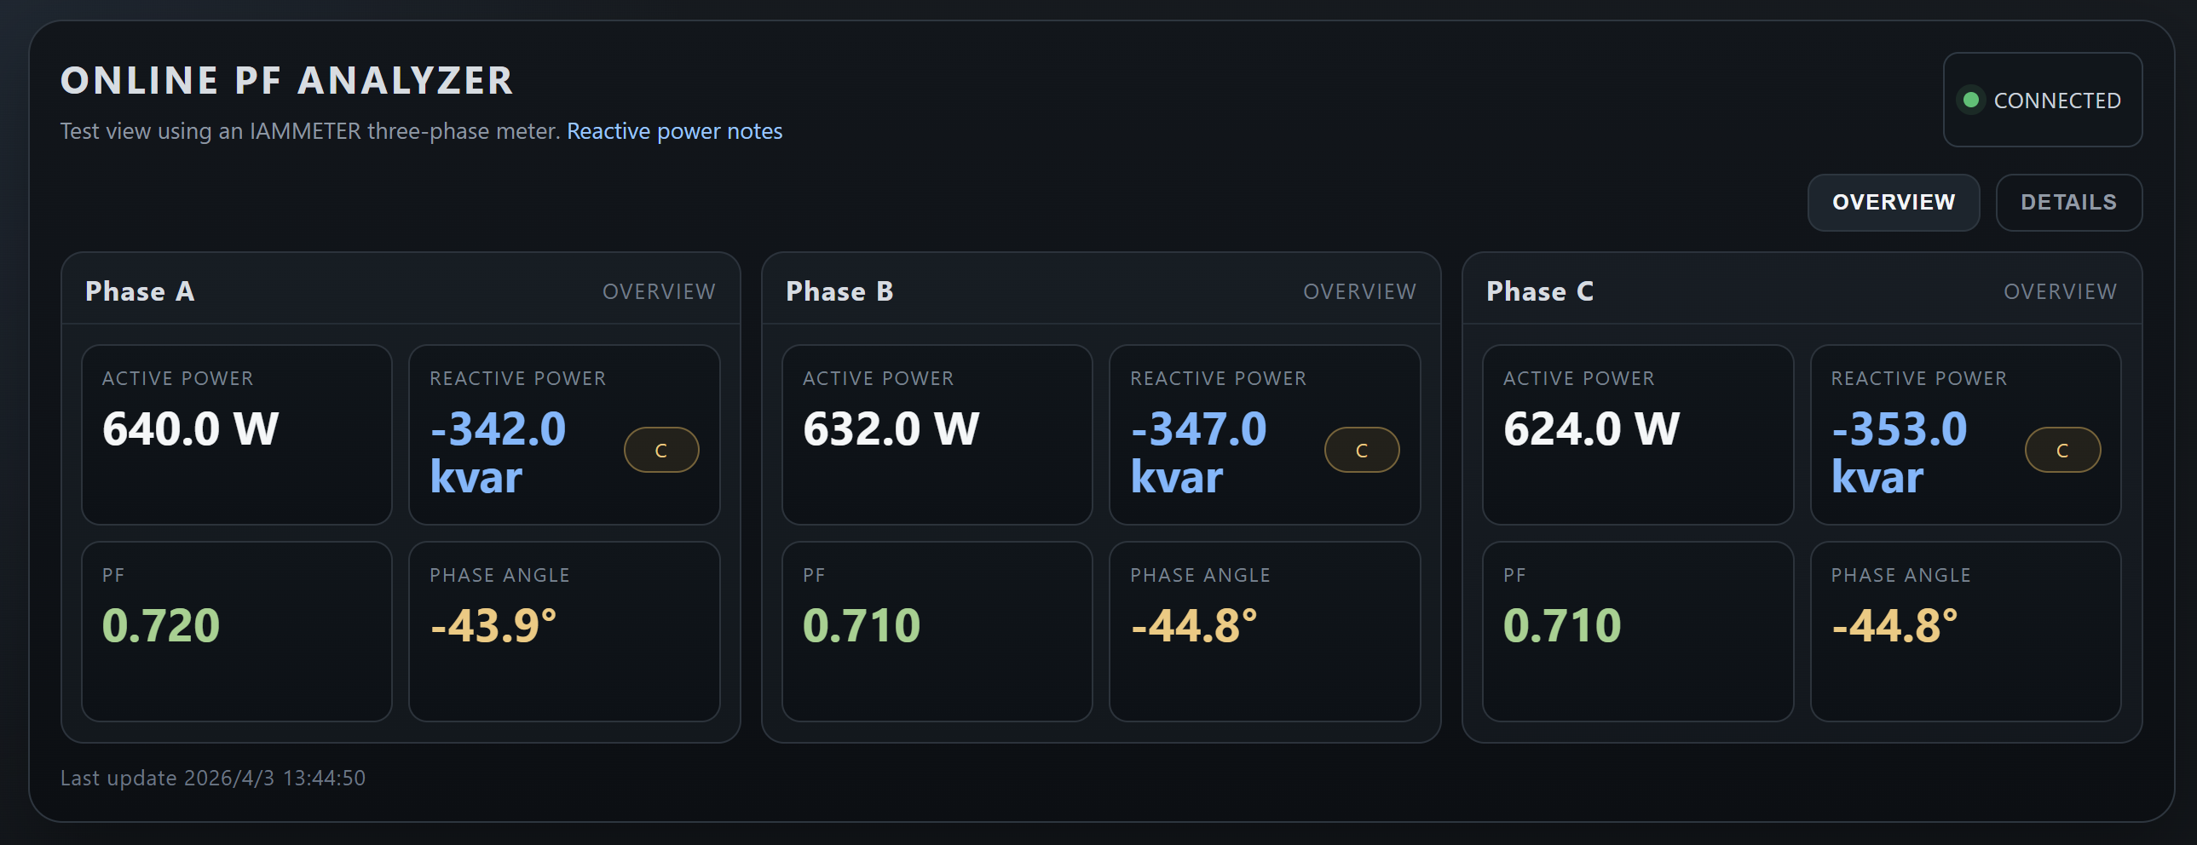Click the CONNECTED status pill

pos(2043,100)
